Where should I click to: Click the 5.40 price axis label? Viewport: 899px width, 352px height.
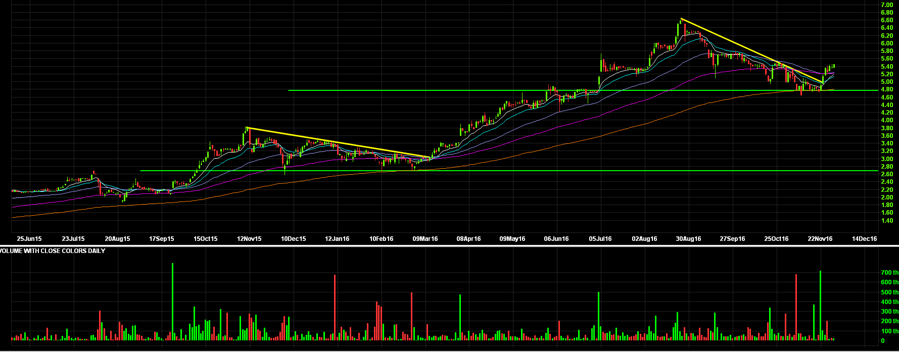(887, 67)
